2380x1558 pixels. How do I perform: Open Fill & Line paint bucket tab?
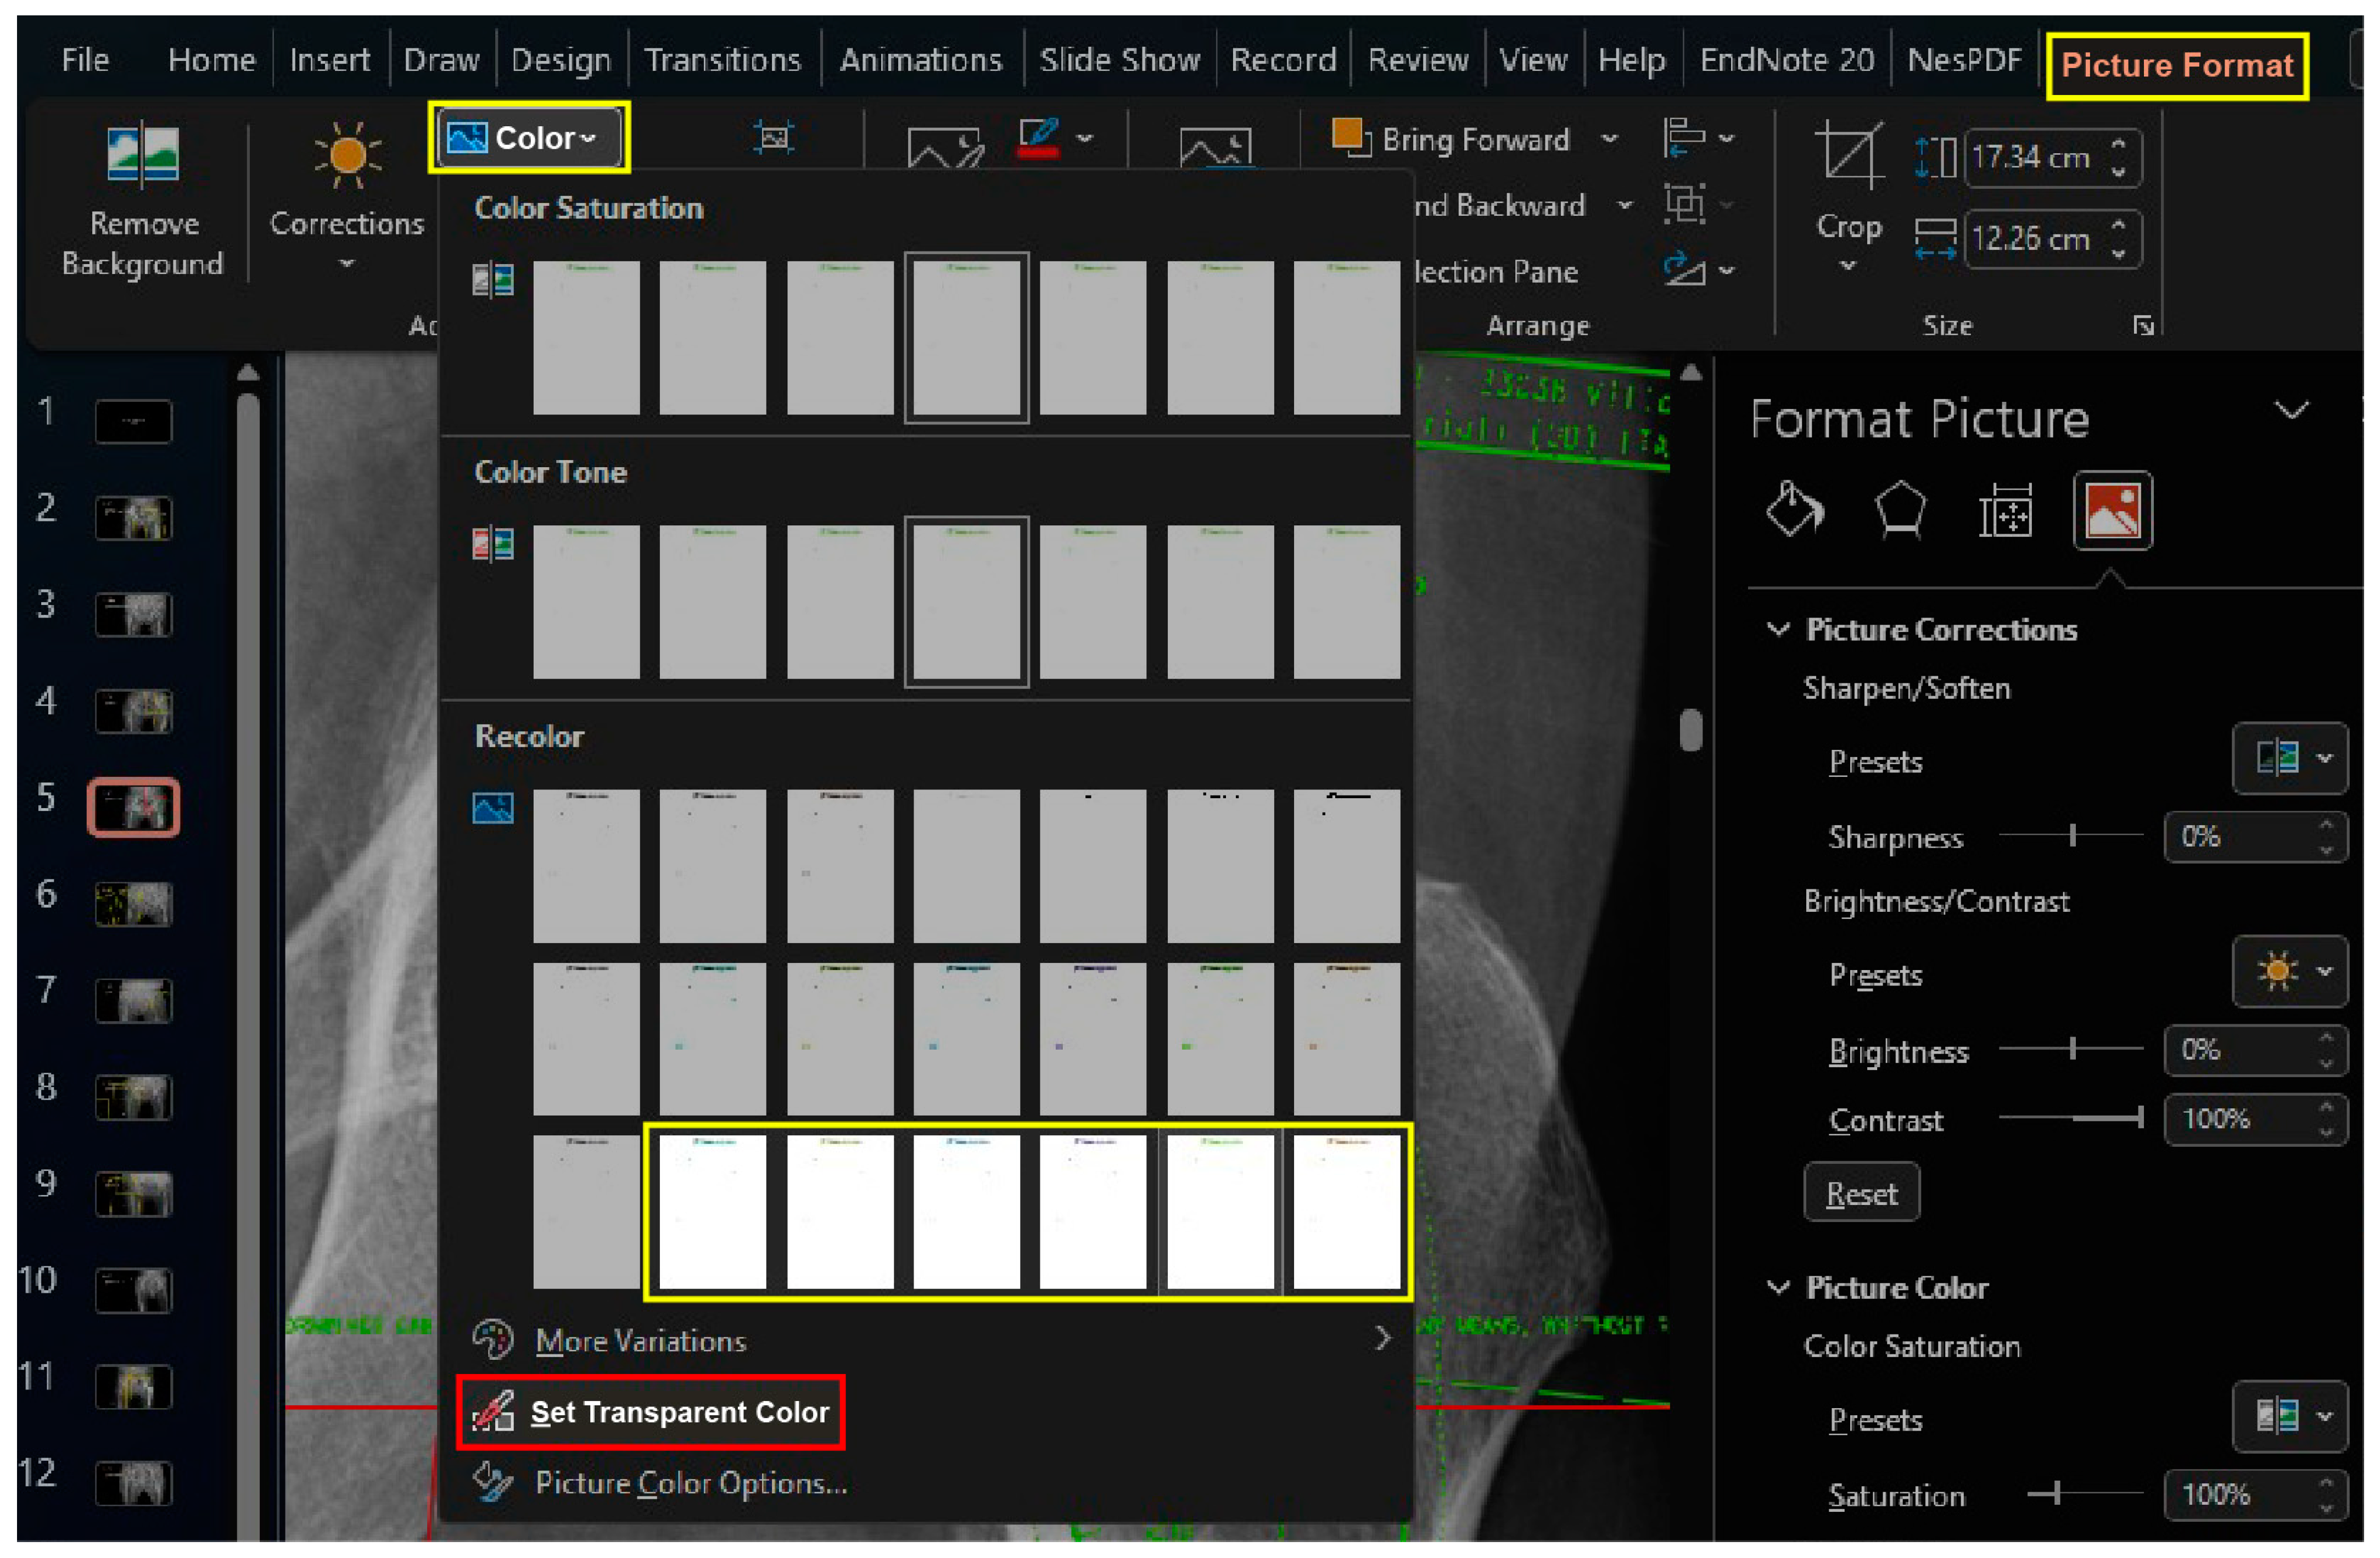point(1794,511)
